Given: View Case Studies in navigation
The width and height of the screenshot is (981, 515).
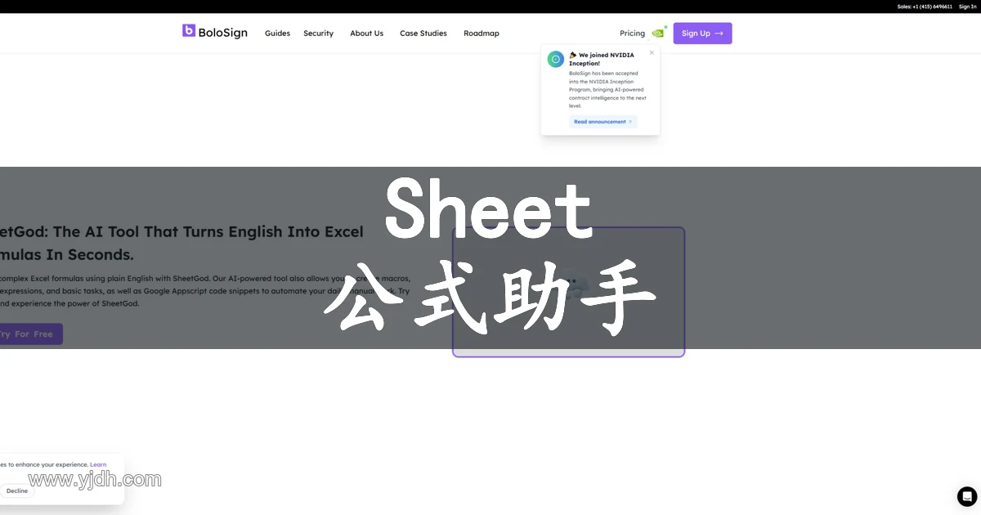Looking at the screenshot, I should tap(423, 34).
